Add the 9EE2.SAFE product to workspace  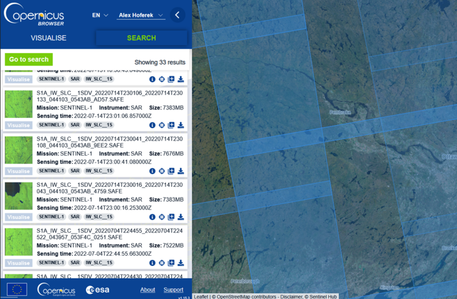[x=171, y=171]
